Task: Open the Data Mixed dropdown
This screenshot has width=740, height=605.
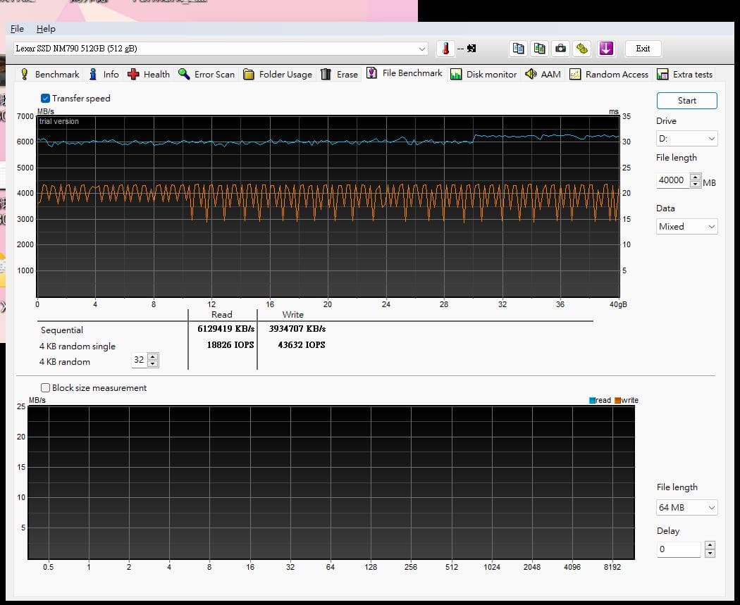Action: coord(686,226)
